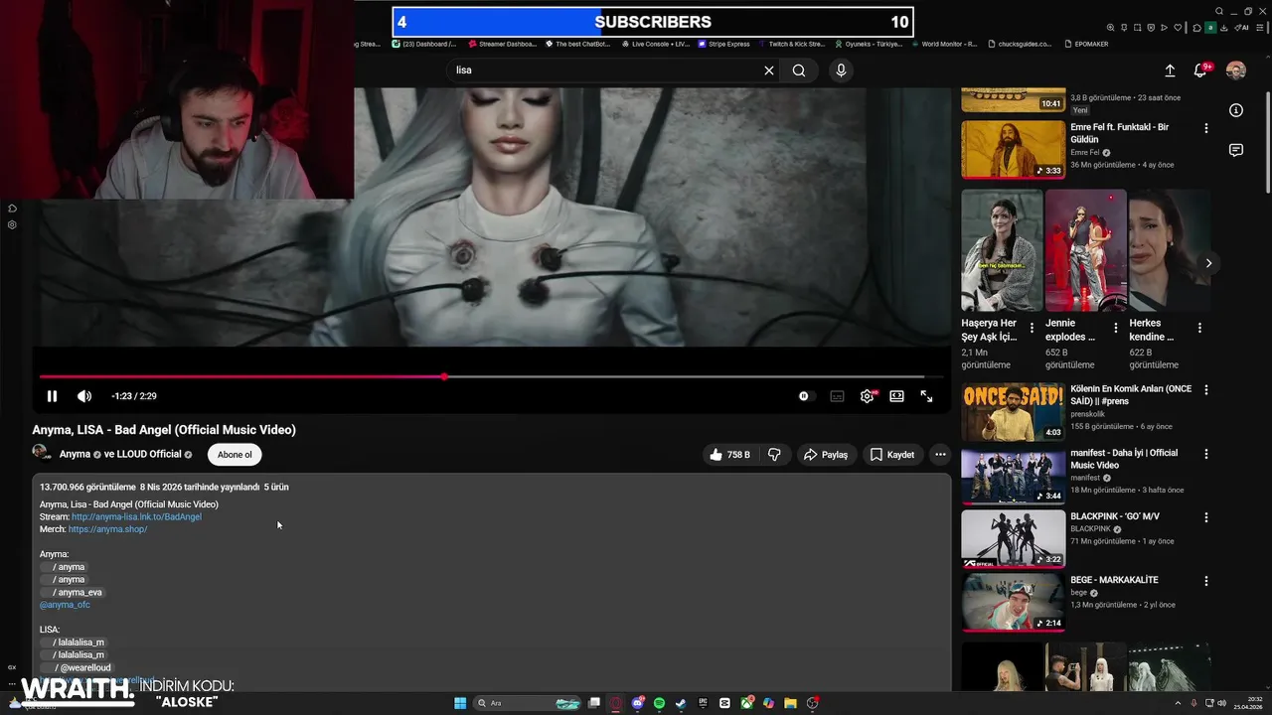The image size is (1272, 715).
Task: Toggle autoplay switch in player
Action: pos(805,396)
